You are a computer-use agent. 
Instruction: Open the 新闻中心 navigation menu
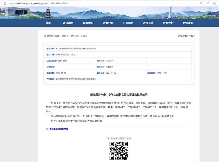(88, 23)
